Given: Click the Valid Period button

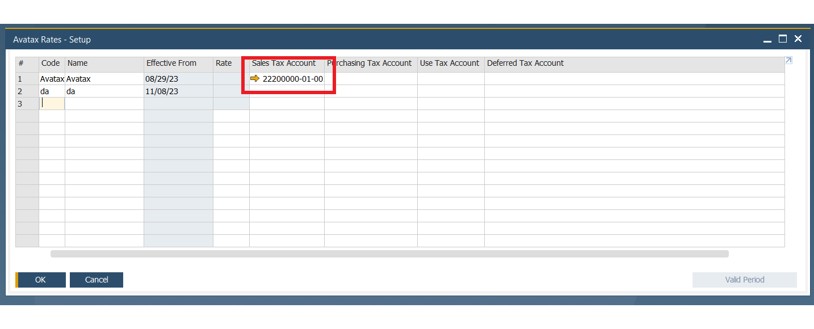Looking at the screenshot, I should (x=745, y=280).
